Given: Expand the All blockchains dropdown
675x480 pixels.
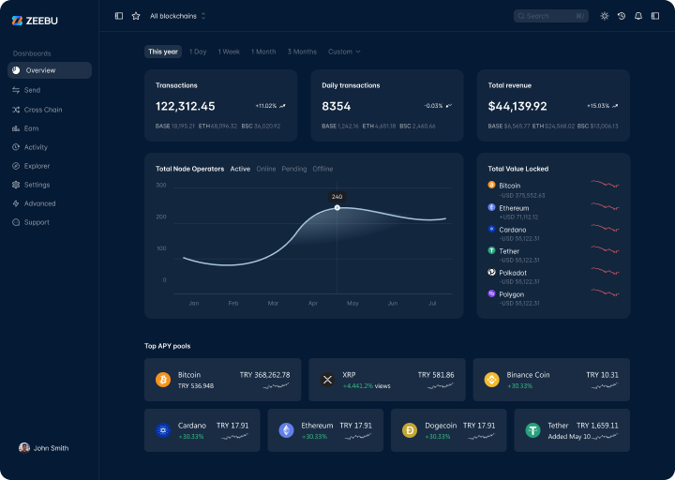Looking at the screenshot, I should [178, 16].
